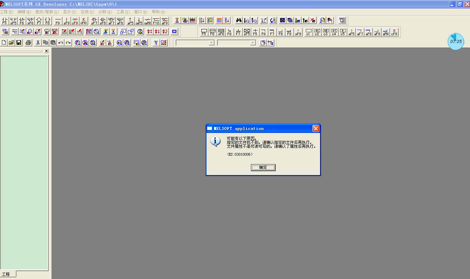Image resolution: width=470 pixels, height=279 pixels.
Task: Close the MELSOFT application dialog
Action: (316, 128)
